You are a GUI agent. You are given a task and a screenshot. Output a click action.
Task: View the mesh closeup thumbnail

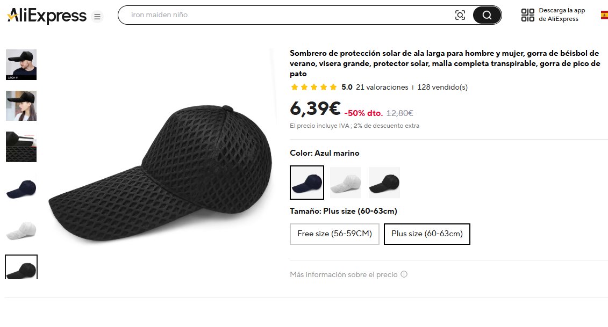(x=21, y=147)
